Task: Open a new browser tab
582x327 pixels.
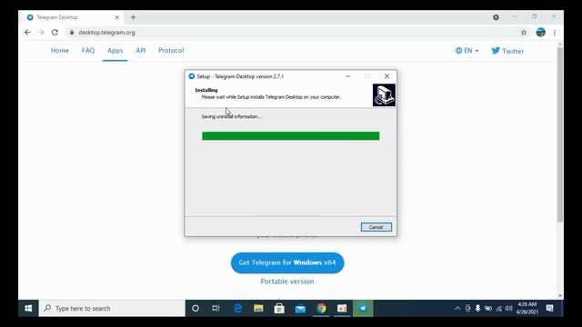Action: point(134,17)
